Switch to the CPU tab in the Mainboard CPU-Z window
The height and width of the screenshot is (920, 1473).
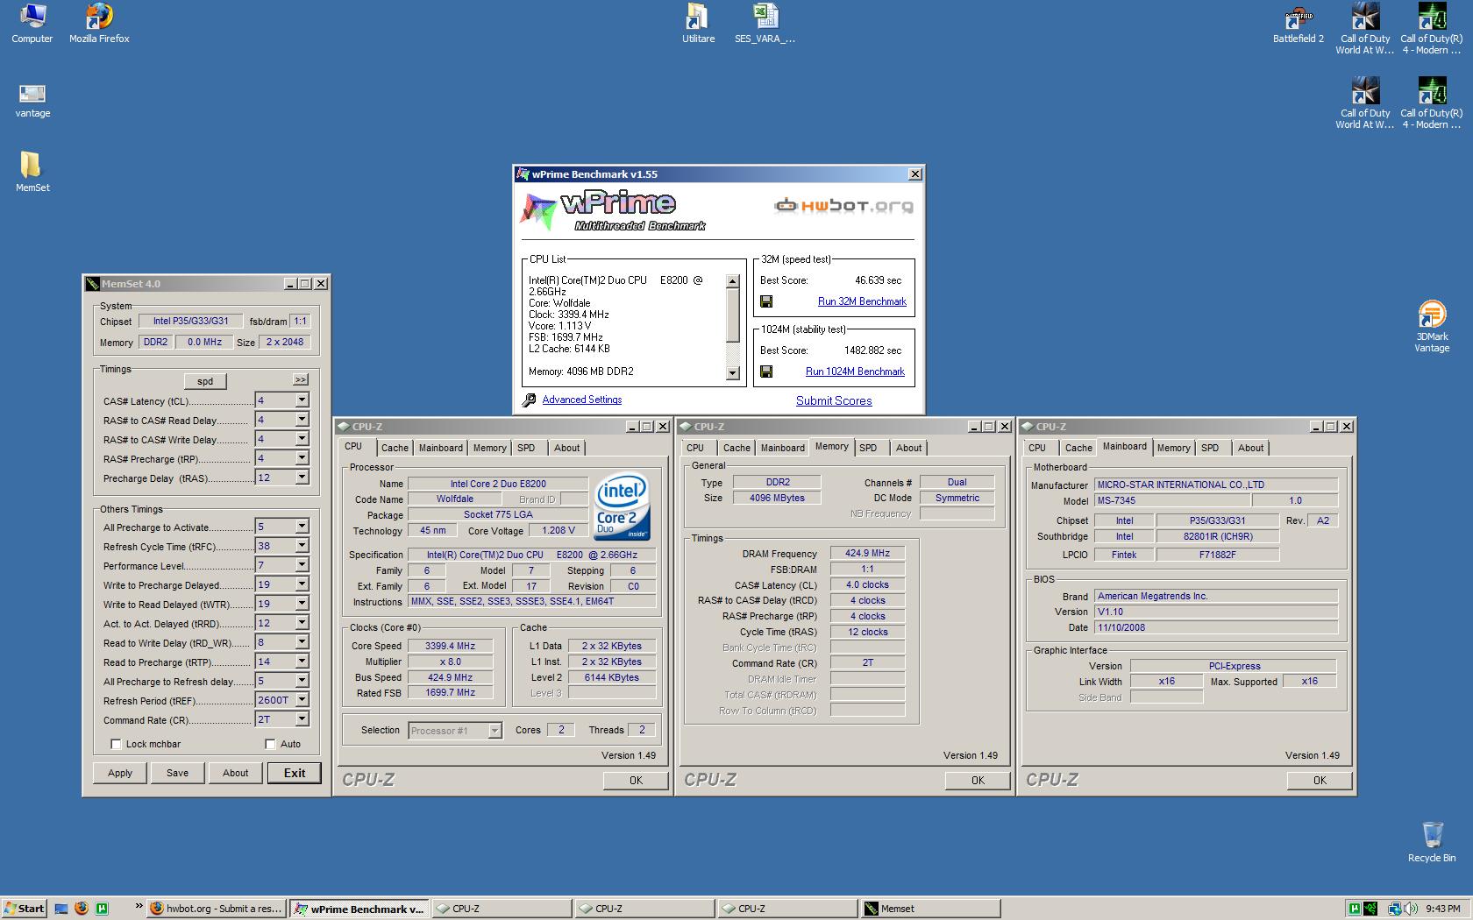pyautogui.click(x=1037, y=448)
